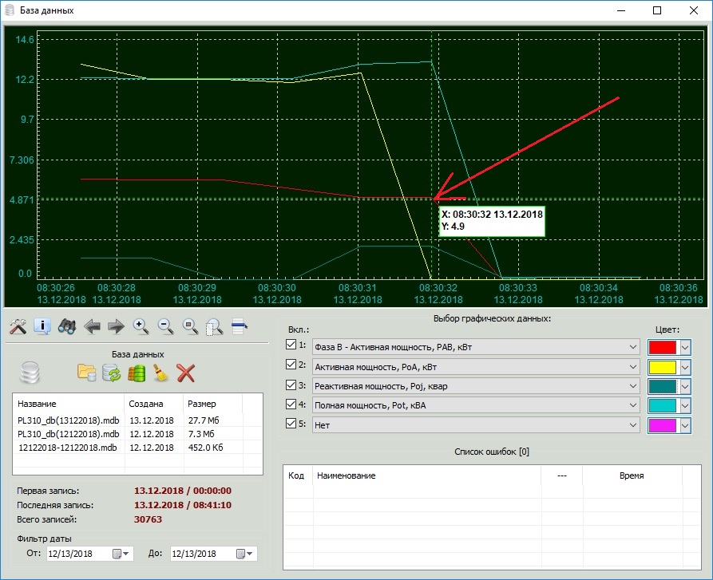The width and height of the screenshot is (713, 580).
Task: Open search with the binoculars icon
Action: (67, 326)
